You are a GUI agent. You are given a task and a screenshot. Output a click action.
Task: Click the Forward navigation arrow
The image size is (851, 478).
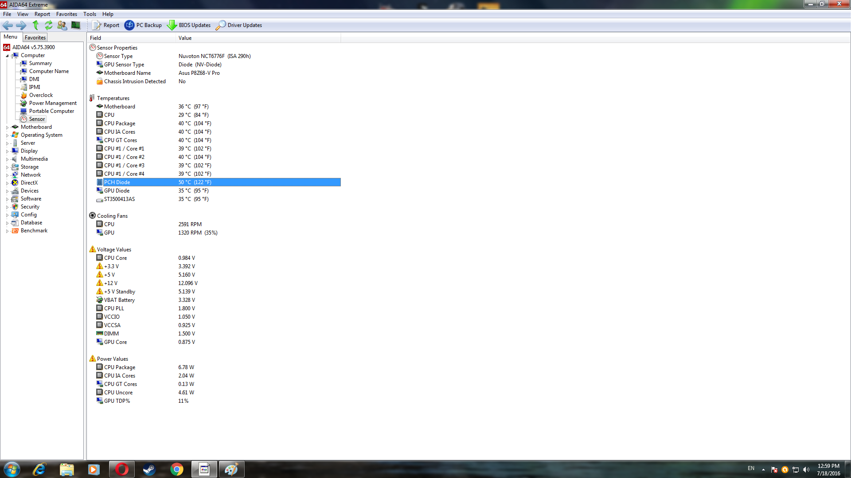pyautogui.click(x=21, y=25)
